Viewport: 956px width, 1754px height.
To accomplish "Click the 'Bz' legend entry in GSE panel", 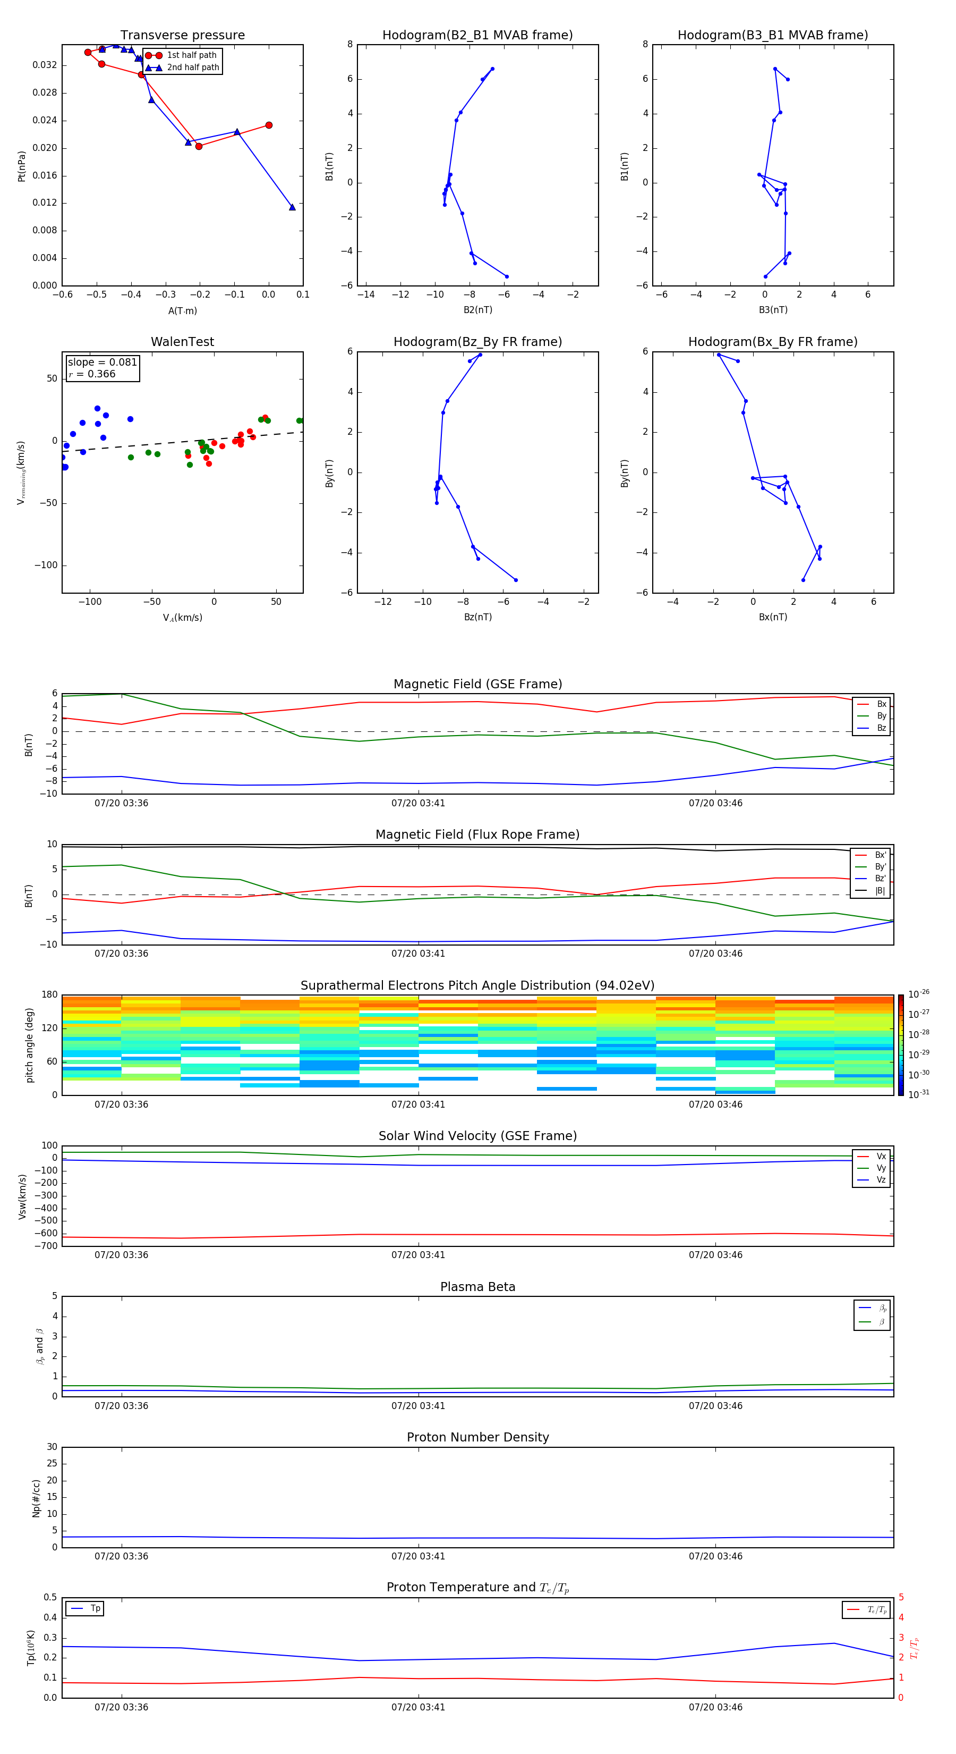I will 872,728.
